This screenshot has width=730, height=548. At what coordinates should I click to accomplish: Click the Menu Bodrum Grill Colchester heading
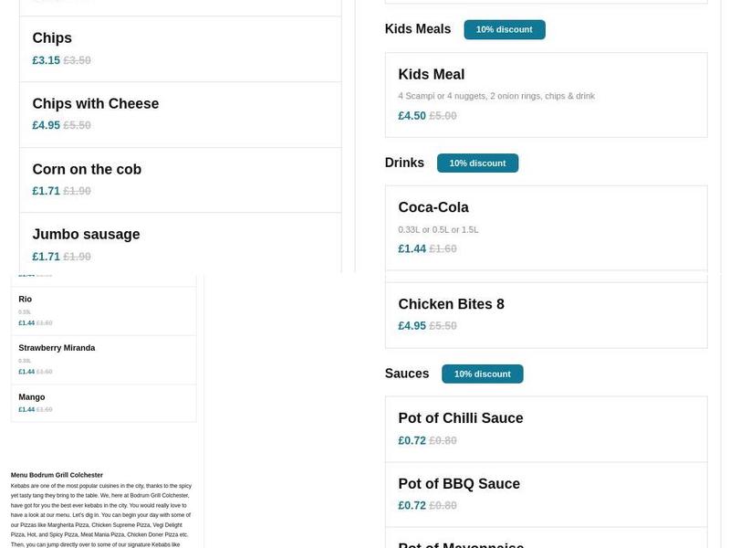click(x=55, y=475)
